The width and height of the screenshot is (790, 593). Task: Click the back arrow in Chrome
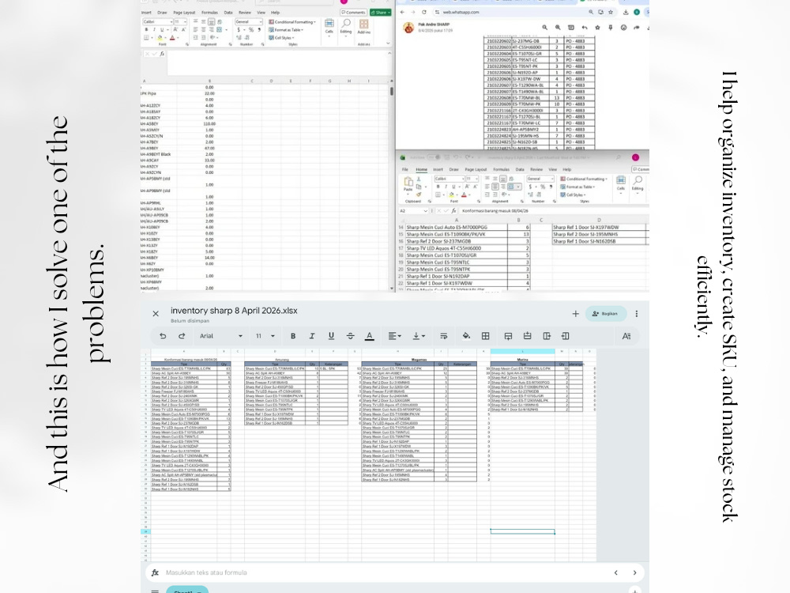click(402, 12)
